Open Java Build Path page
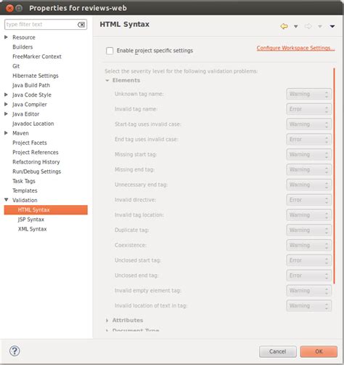This screenshot has width=344, height=365. tap(31, 85)
